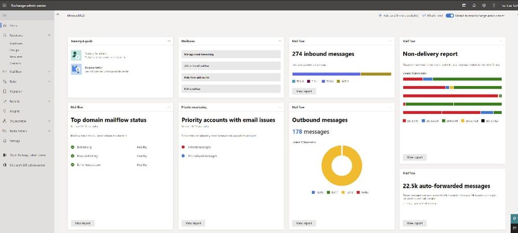The width and height of the screenshot is (518, 233).
Task: Click the notification bell in the header
Action: pyautogui.click(x=474, y=6)
